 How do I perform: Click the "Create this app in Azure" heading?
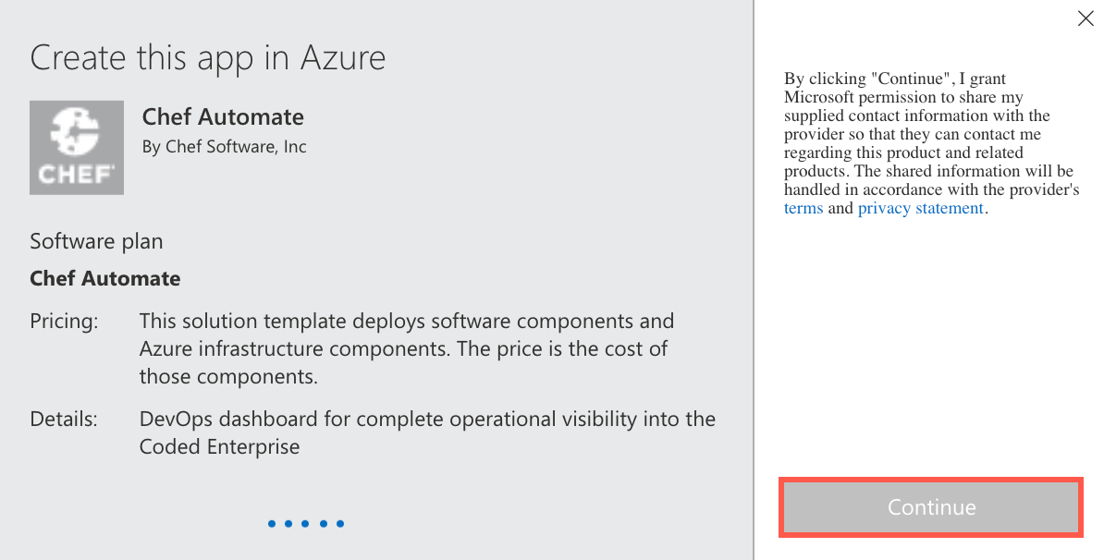pos(208,58)
